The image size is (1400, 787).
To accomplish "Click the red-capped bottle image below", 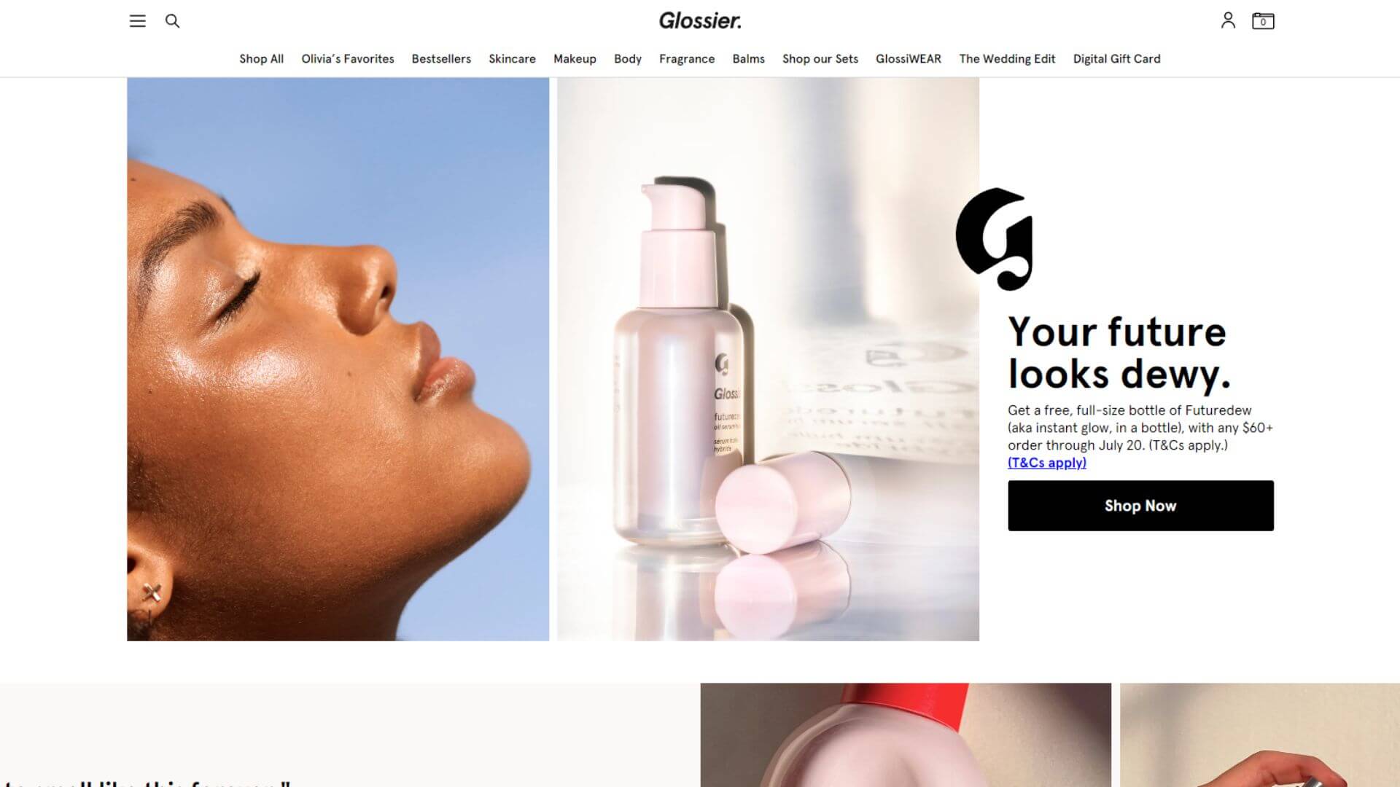I will tap(906, 735).
